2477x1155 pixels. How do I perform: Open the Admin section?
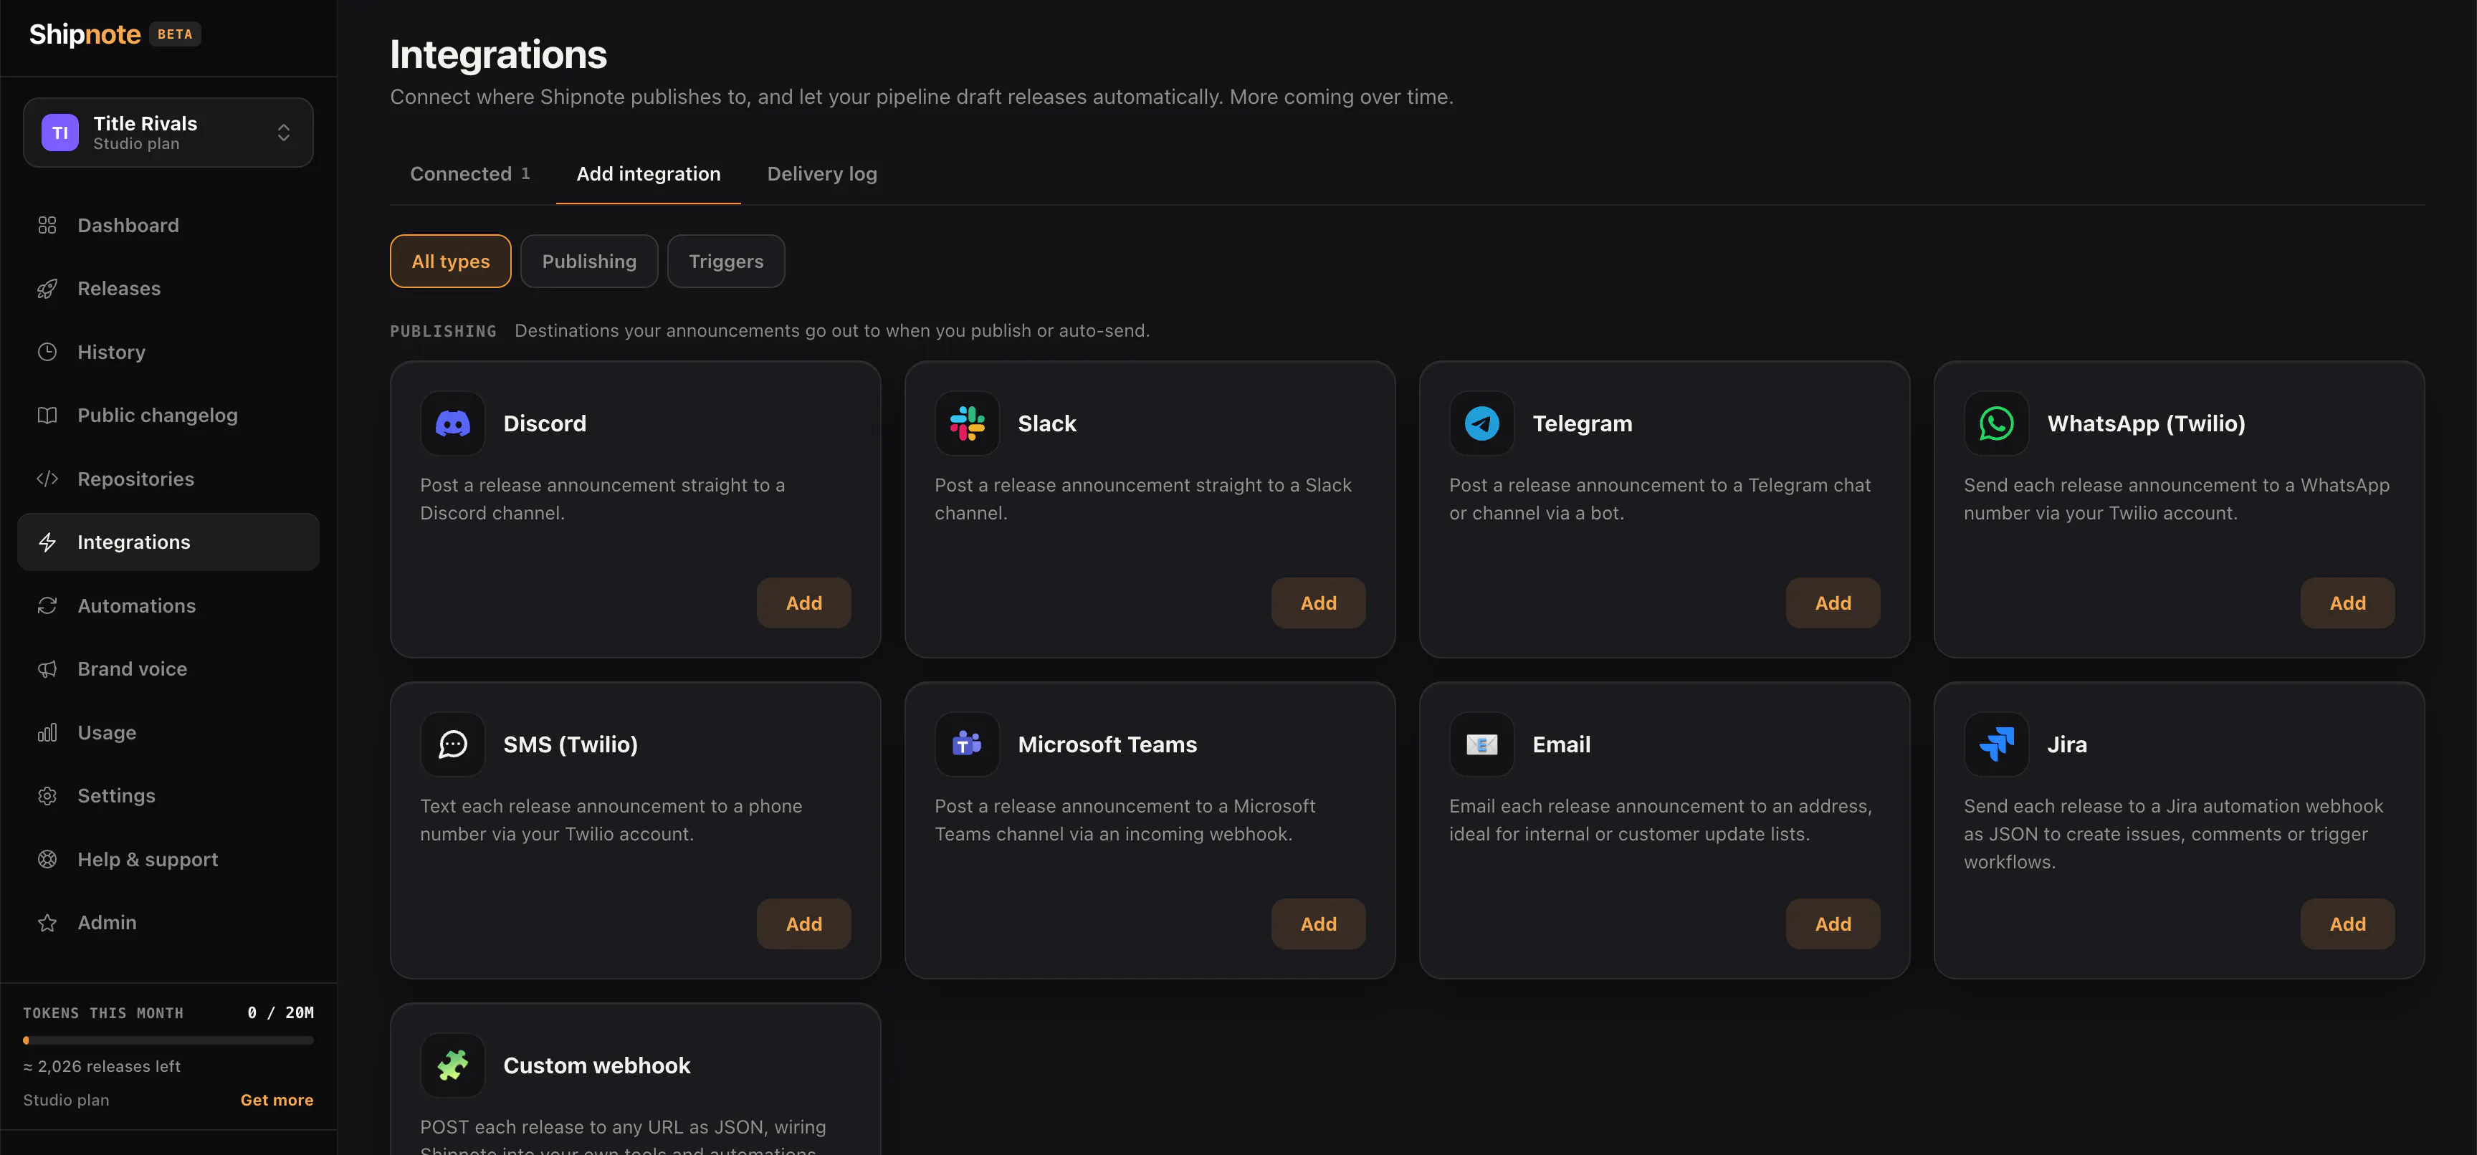pyautogui.click(x=168, y=922)
